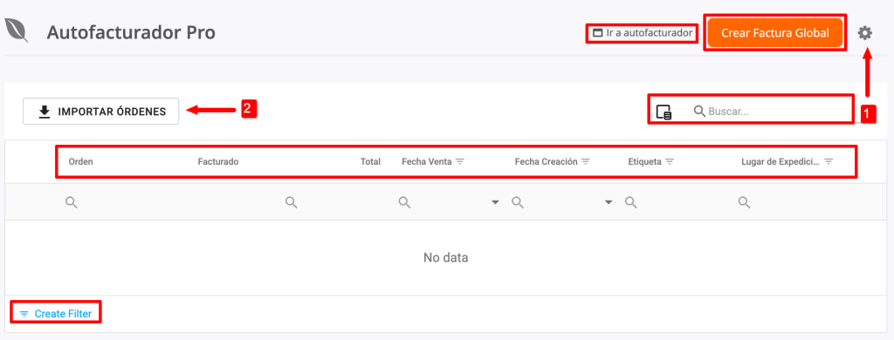This screenshot has height=340, width=894.
Task: Click the Importar Órdenes button
Action: pos(101,112)
